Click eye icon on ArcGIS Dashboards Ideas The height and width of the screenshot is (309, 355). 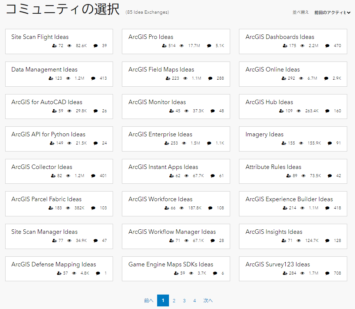click(x=302, y=46)
